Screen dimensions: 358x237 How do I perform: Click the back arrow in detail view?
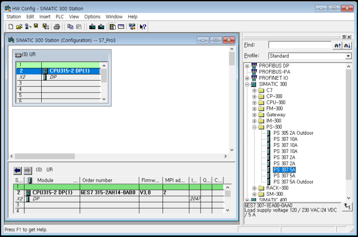coord(18,170)
